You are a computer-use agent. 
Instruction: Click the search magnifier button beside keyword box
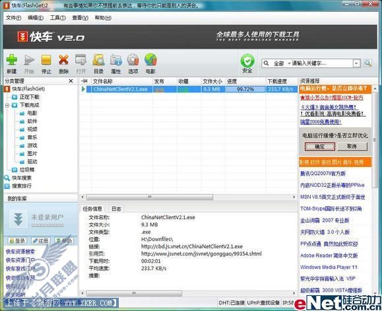(367, 63)
